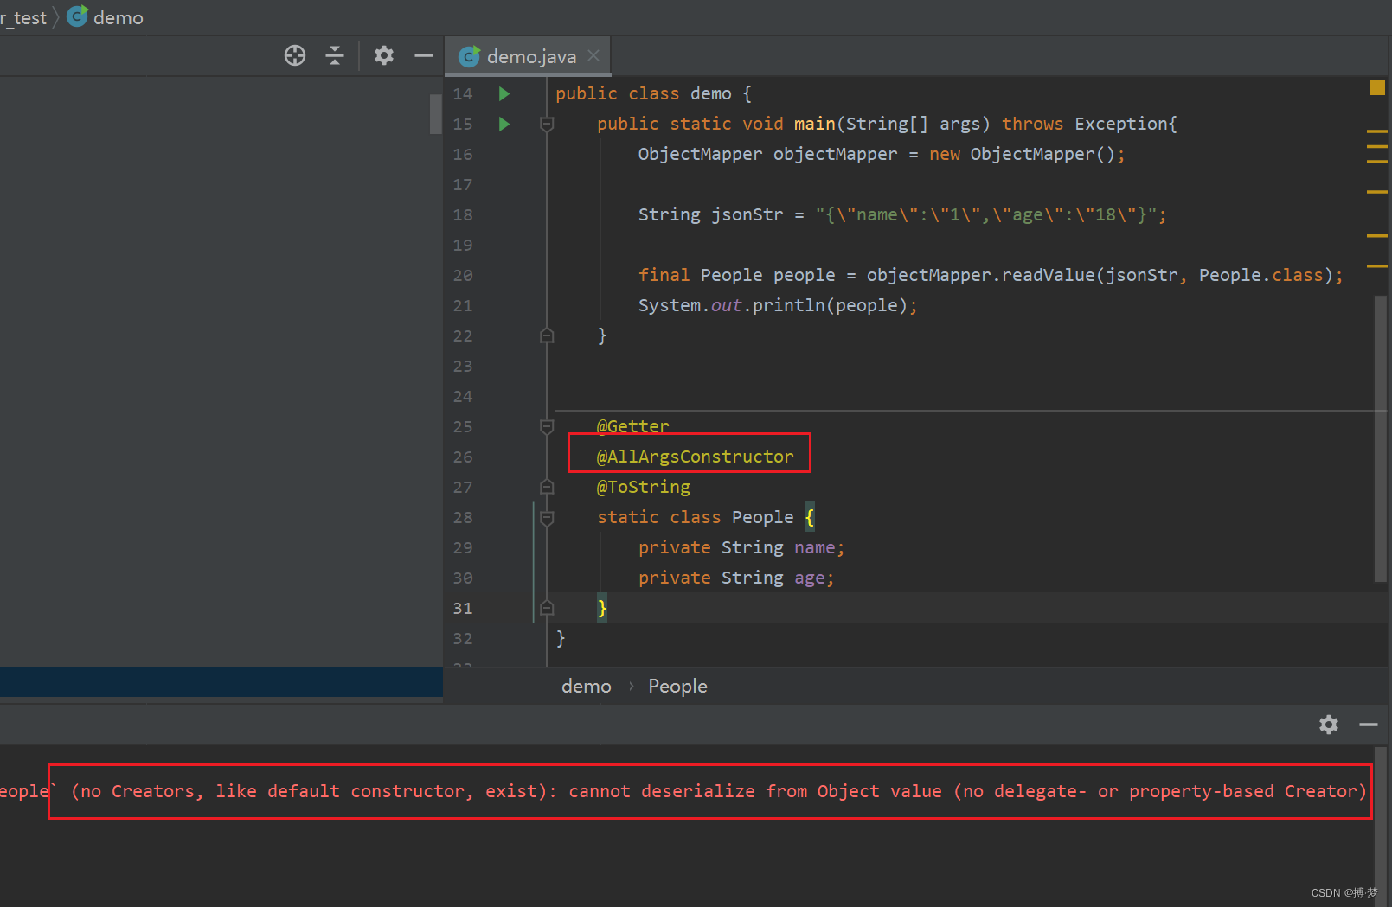The image size is (1392, 907).
Task: Minimize the run tool window
Action: pos(1369,725)
